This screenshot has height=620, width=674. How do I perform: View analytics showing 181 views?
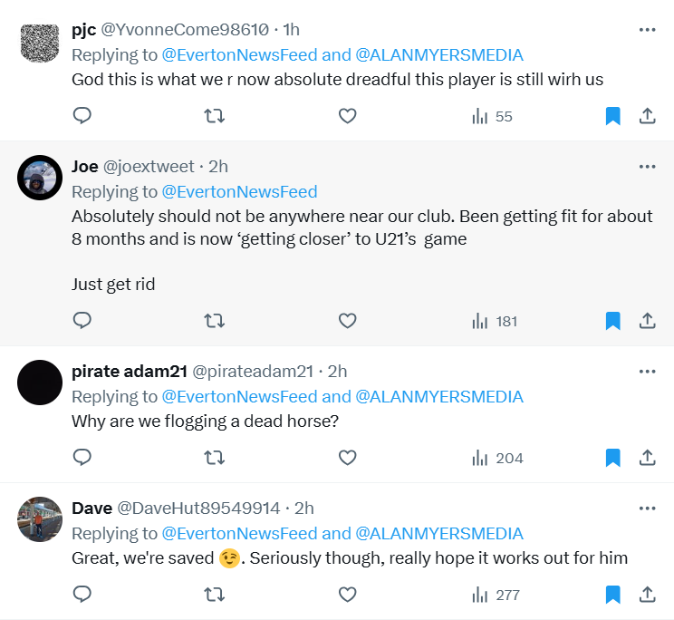pyautogui.click(x=495, y=321)
